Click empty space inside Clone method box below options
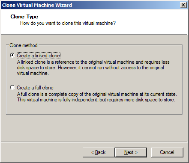189x163 pixels. (94, 109)
